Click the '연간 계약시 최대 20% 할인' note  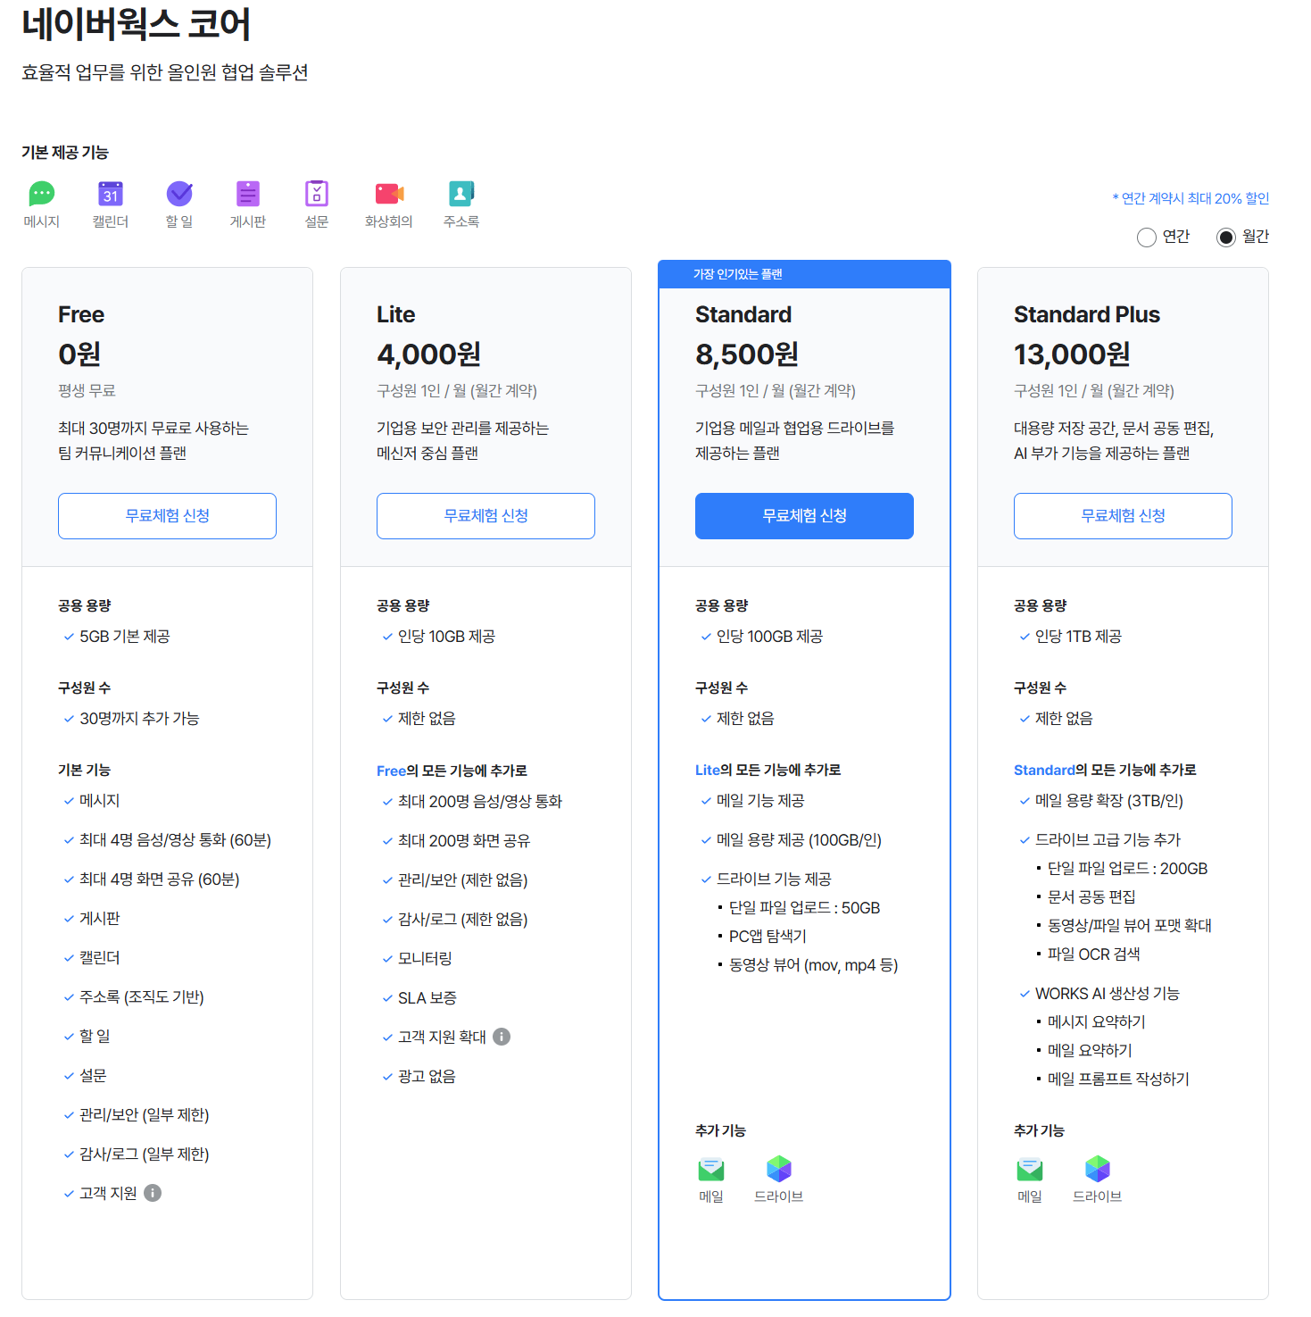1191,198
